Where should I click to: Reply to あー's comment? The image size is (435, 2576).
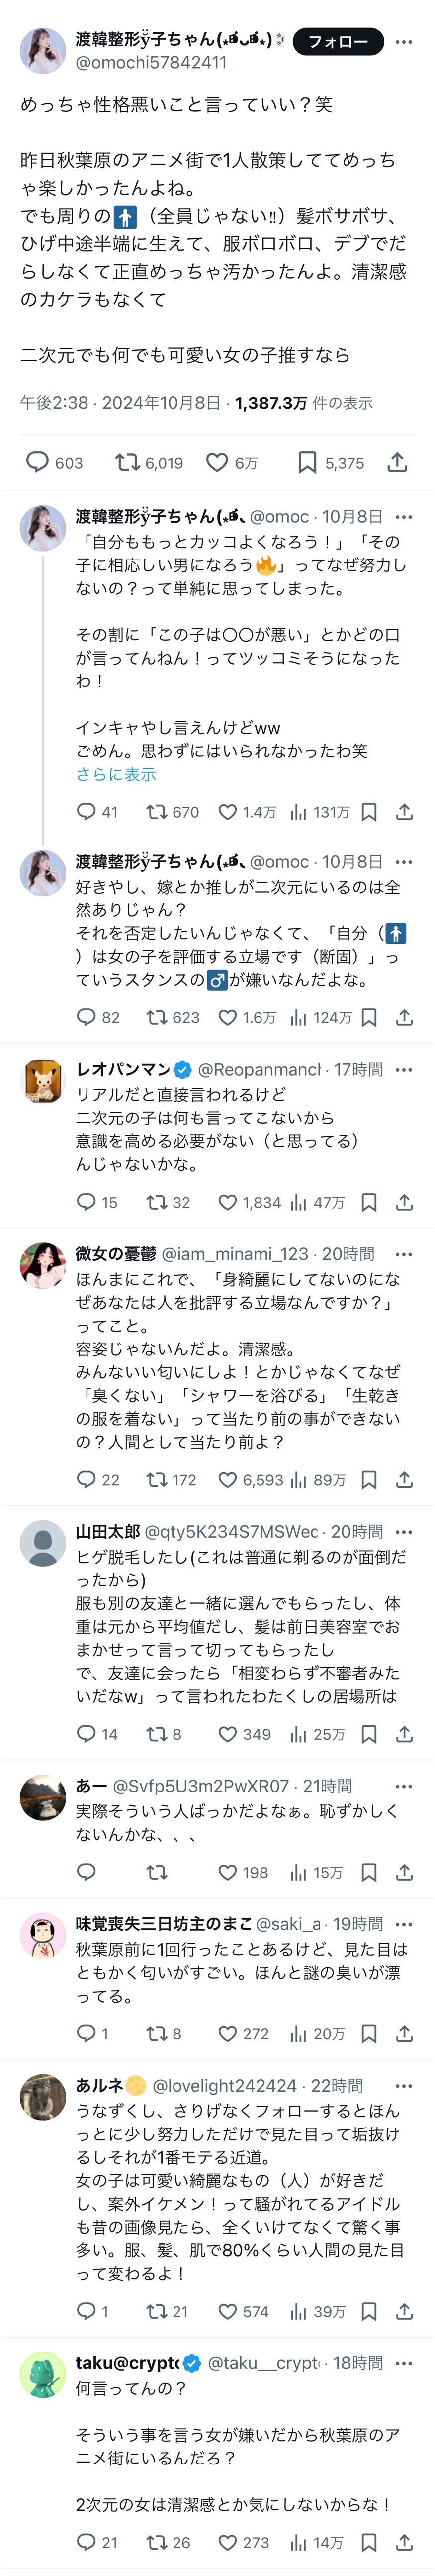click(x=87, y=1872)
